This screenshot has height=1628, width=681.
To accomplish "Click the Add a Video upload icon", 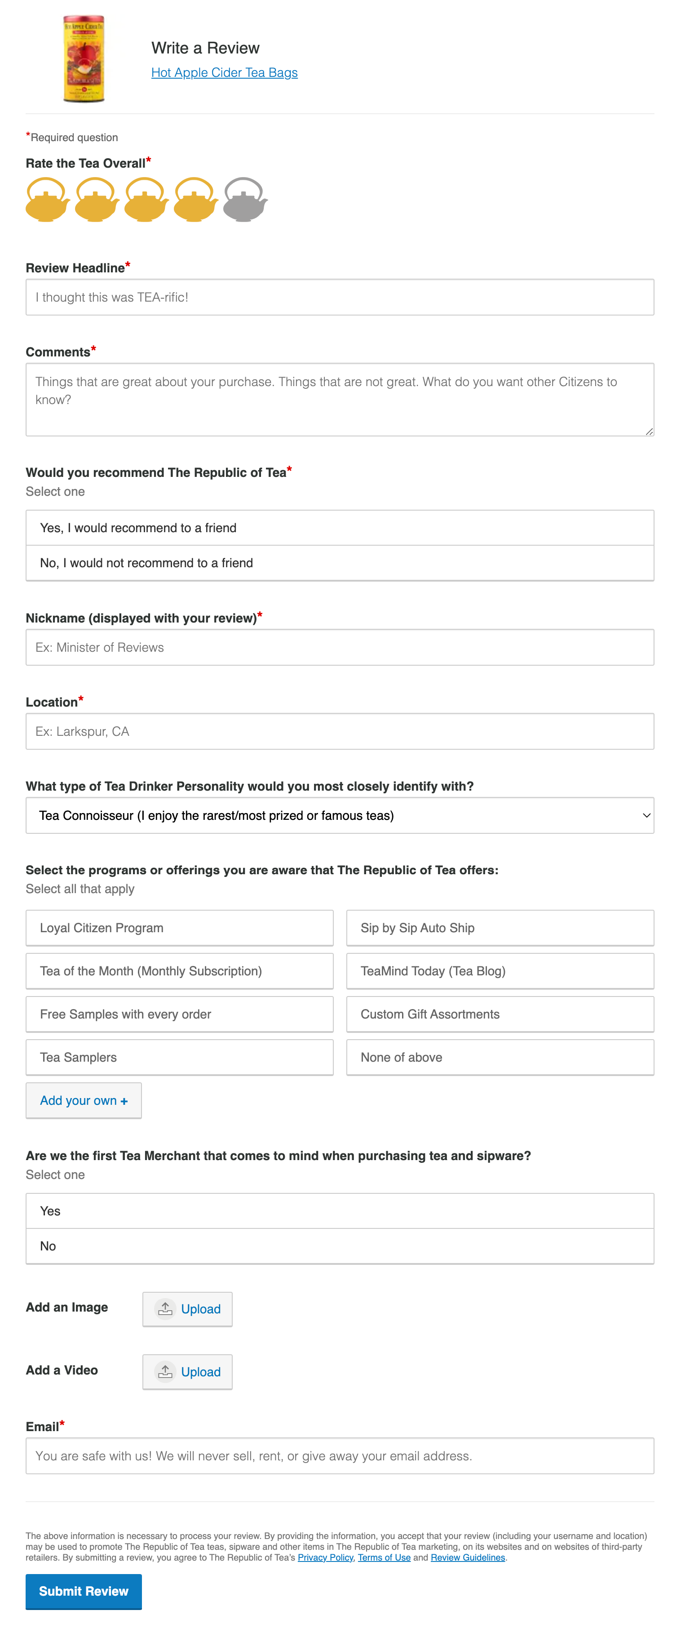I will pos(165,1371).
